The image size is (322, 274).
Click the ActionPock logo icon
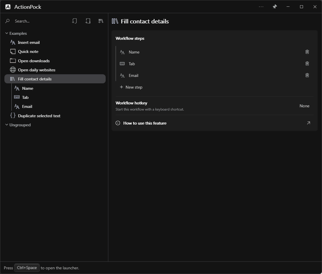click(8, 7)
